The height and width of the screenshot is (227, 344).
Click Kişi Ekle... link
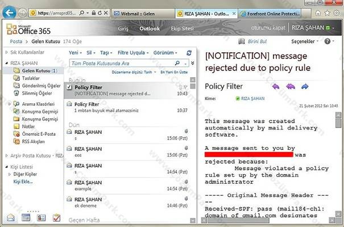23,182
